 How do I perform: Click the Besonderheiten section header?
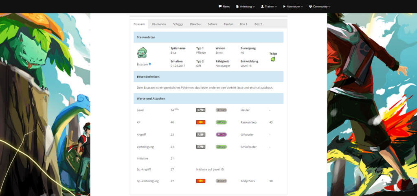click(x=208, y=76)
